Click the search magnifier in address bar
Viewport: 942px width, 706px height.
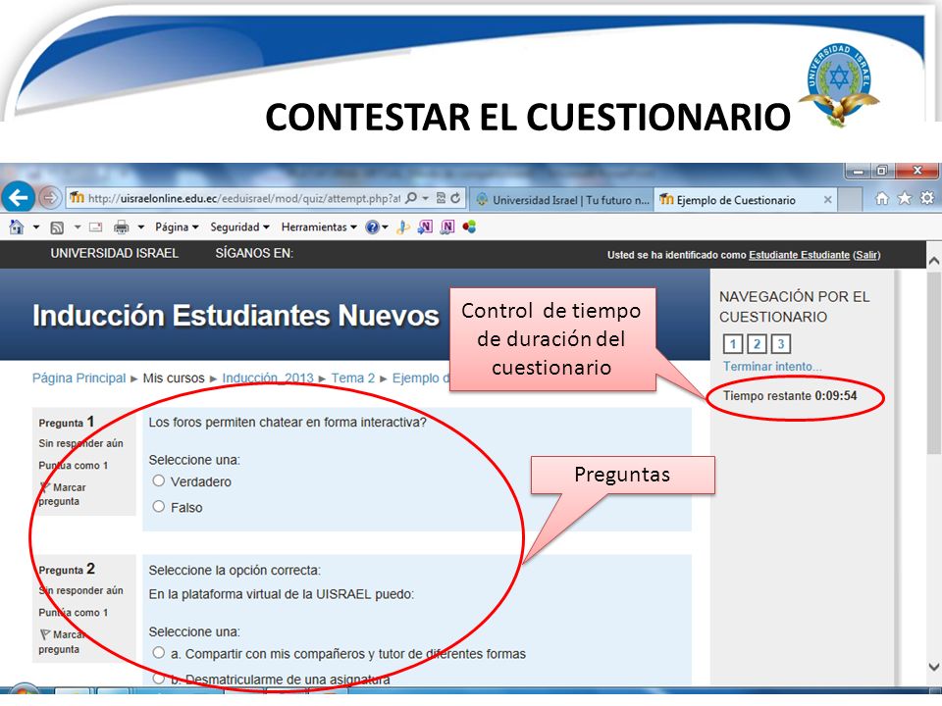[411, 197]
